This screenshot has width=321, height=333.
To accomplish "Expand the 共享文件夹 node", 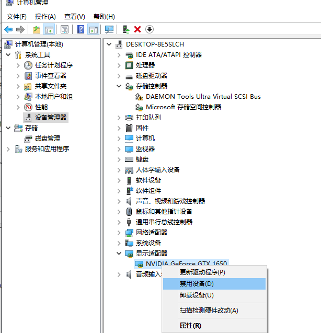I will (x=18, y=86).
